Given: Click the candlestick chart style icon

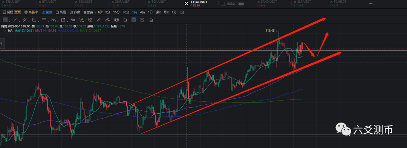Looking at the screenshot, I should tap(116, 20).
